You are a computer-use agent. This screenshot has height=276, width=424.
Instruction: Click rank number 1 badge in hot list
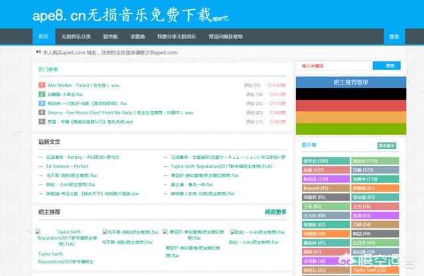click(42, 85)
